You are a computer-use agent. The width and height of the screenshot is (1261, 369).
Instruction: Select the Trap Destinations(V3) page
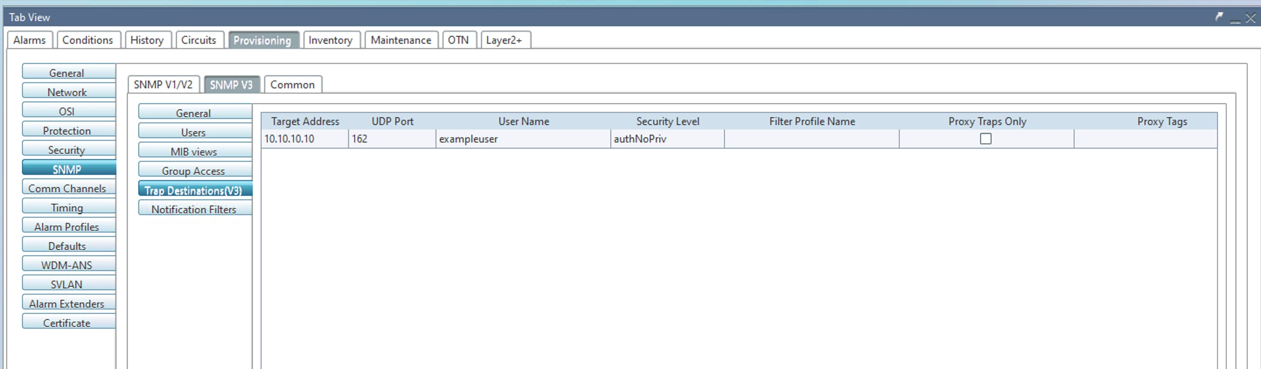click(x=195, y=189)
